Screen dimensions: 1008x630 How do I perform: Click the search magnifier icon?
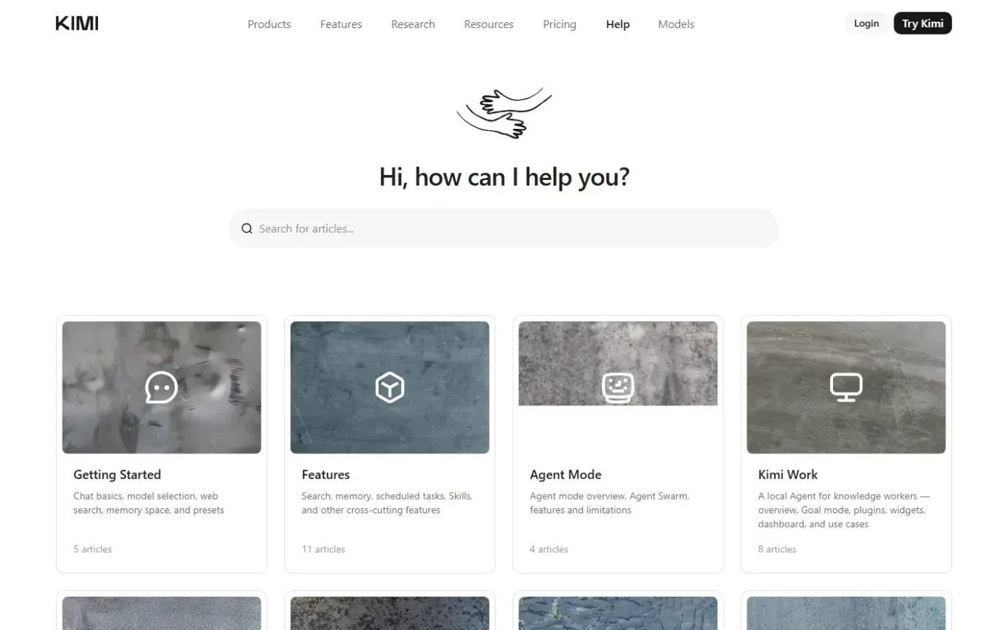(247, 228)
